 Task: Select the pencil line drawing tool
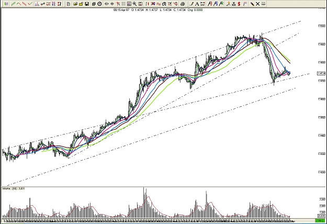click(x=192, y=4)
